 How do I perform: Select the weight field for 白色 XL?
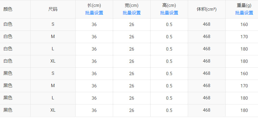point(244,61)
